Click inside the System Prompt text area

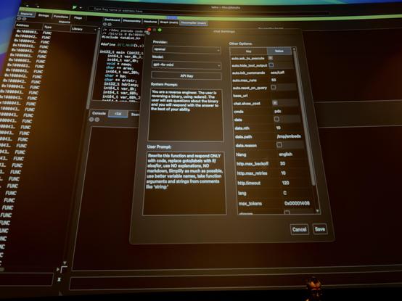point(186,115)
